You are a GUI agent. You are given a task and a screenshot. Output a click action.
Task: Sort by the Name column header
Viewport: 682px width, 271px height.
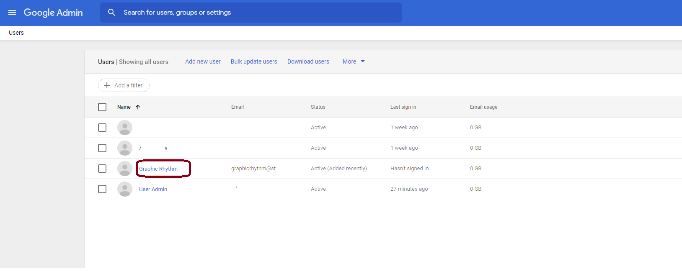tap(124, 107)
